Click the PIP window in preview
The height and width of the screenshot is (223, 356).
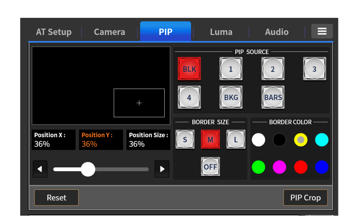click(139, 103)
